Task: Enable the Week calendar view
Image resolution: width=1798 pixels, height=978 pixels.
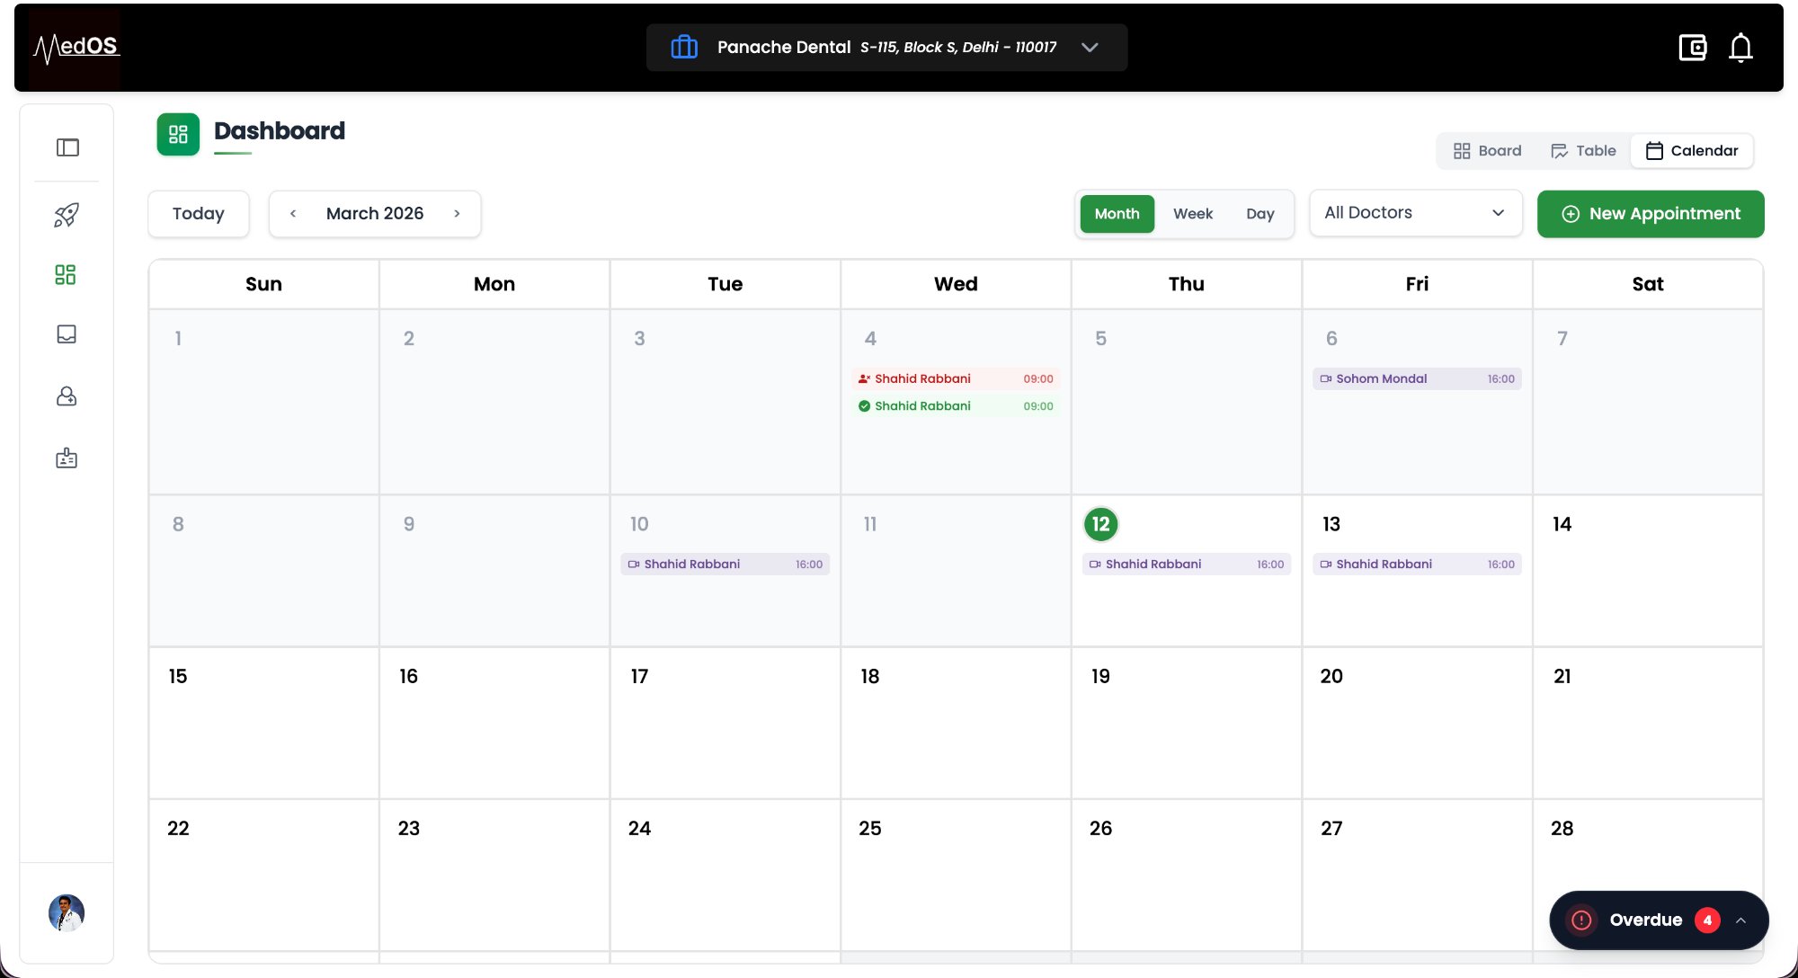Action: point(1192,213)
